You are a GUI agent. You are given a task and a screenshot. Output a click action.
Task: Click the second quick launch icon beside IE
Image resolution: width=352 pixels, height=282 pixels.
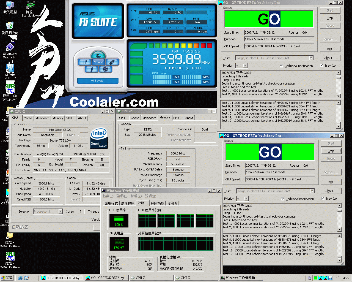26,278
